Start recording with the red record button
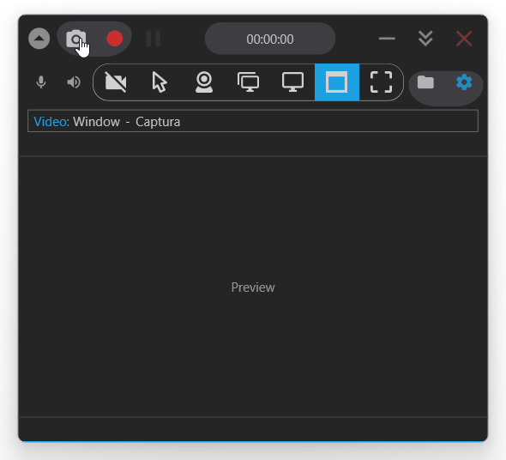The height and width of the screenshot is (460, 506). (115, 39)
